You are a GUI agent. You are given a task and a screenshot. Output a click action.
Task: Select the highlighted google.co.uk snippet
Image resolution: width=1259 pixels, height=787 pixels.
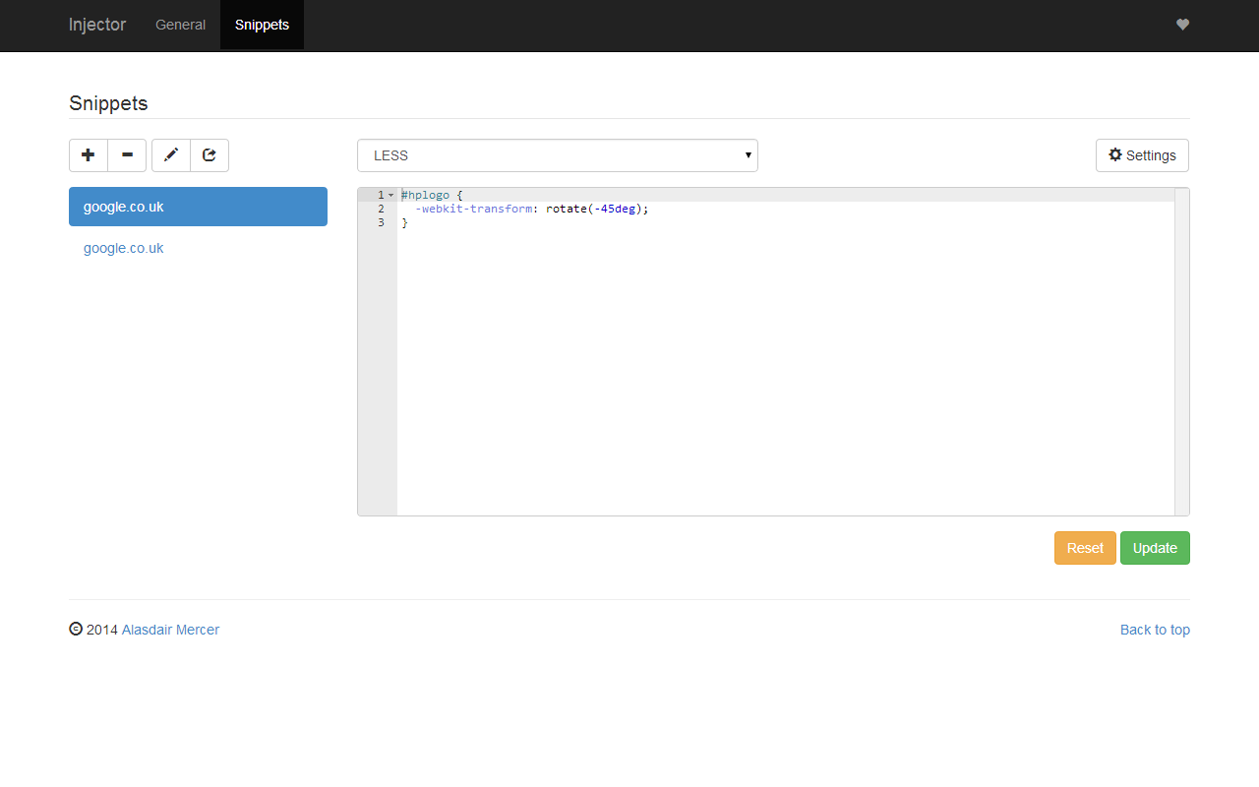point(198,207)
